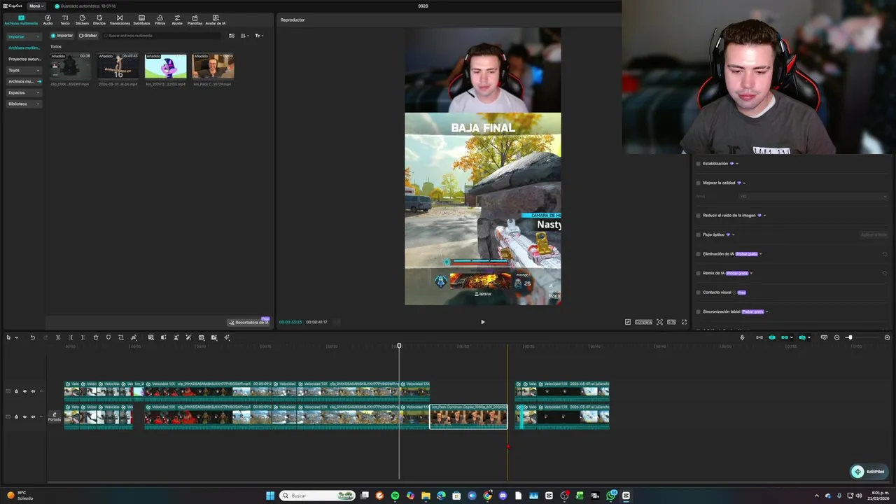Image resolution: width=896 pixels, height=504 pixels.
Task: Click the EditPilot assistant button
Action: tap(868, 472)
